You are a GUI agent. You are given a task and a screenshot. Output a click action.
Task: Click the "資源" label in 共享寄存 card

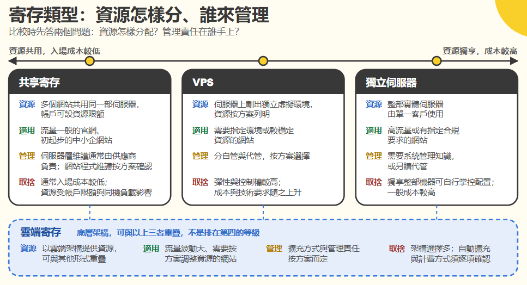pos(27,104)
